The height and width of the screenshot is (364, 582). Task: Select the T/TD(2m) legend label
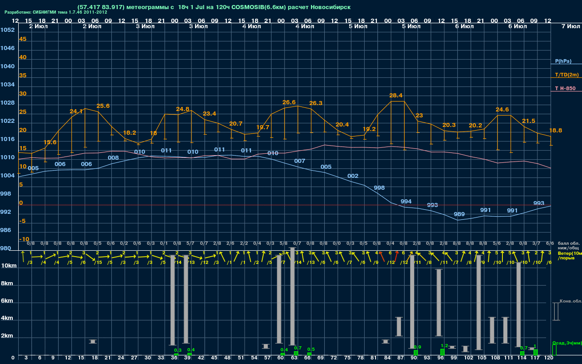[x=567, y=75]
